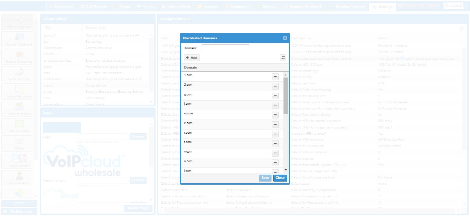Browse for the Logo file
Screen dimensions: 470x216
click(138, 137)
